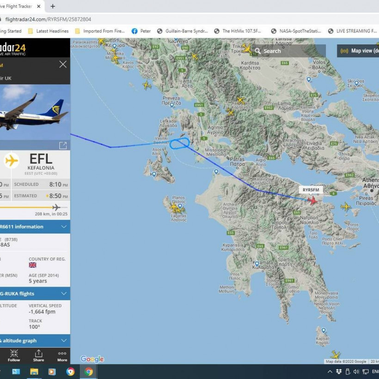The height and width of the screenshot is (379, 379).
Task: Click in the map Search field
Action: pos(288,51)
